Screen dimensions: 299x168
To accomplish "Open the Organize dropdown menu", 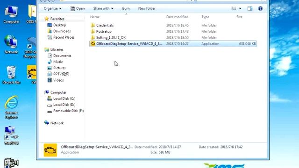I will [52, 8].
